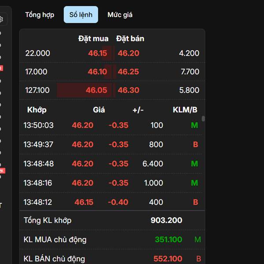Viewport: 264px width, 264px height.
Task: Open the Tổng hợp tab
Action: point(40,15)
